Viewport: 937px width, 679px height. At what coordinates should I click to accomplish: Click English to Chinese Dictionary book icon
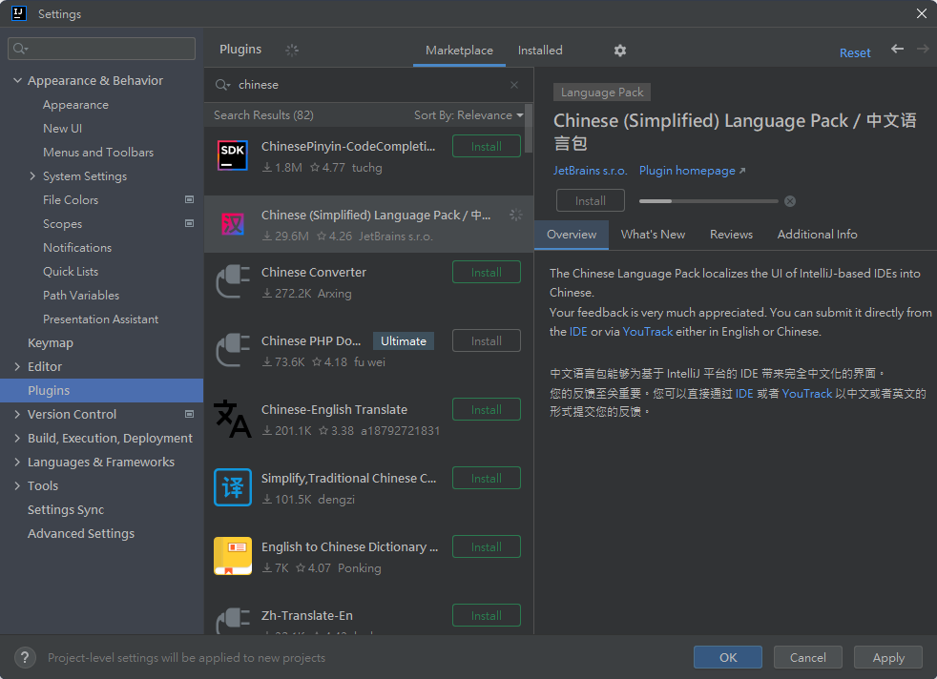click(233, 556)
